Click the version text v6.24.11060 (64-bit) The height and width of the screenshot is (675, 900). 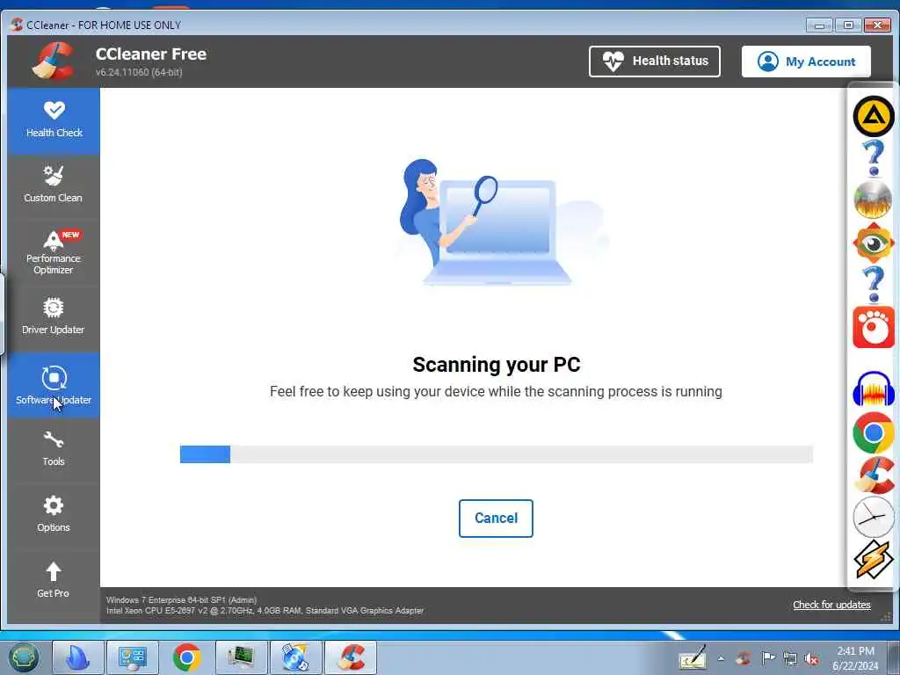pos(139,72)
